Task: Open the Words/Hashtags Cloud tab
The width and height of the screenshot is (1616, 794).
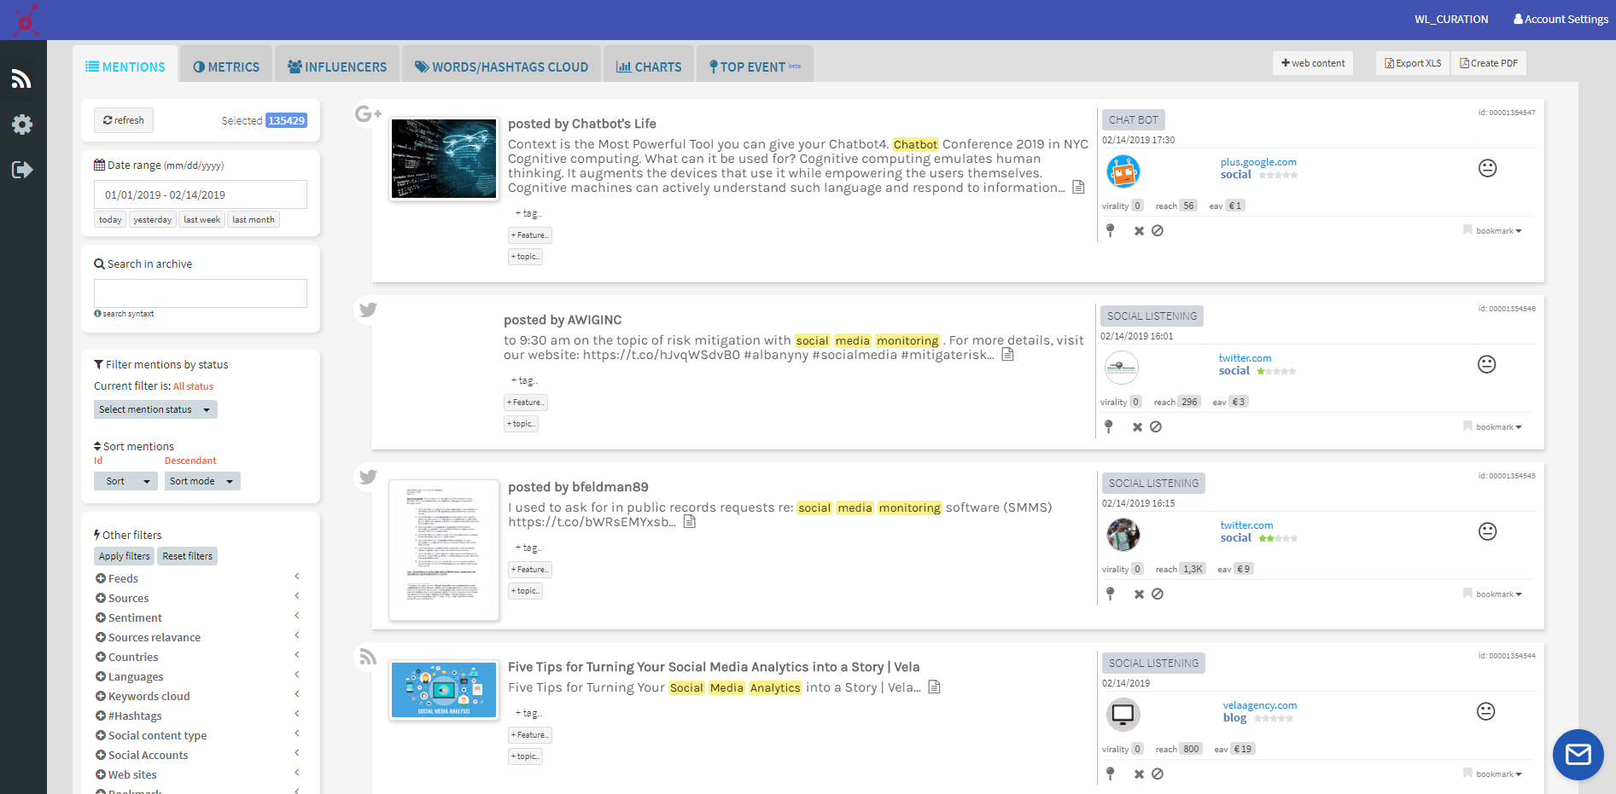Action: pos(501,67)
